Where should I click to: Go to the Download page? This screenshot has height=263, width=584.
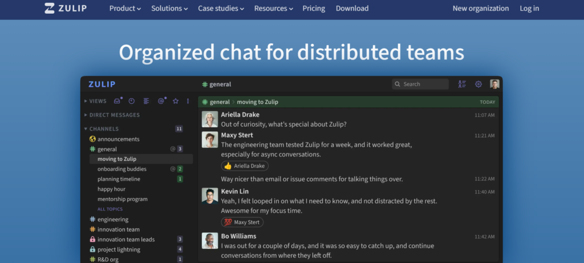(x=352, y=8)
